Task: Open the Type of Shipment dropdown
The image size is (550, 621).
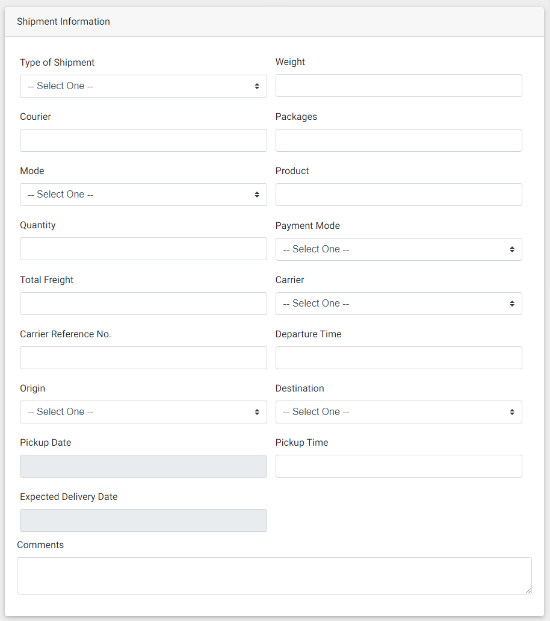Action: click(x=143, y=86)
